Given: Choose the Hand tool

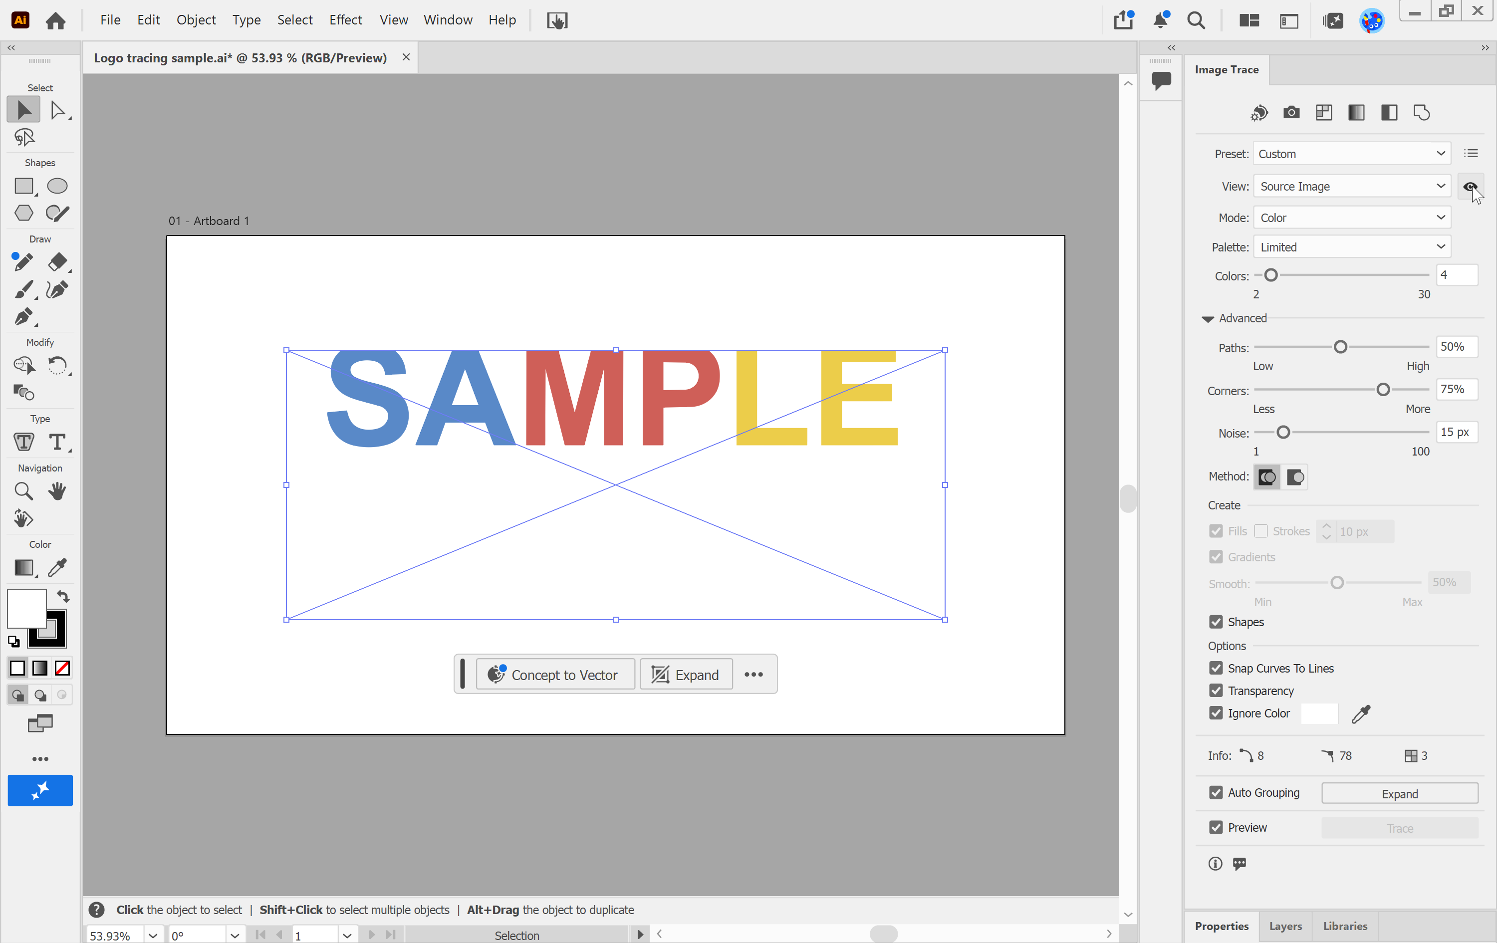Looking at the screenshot, I should [57, 491].
